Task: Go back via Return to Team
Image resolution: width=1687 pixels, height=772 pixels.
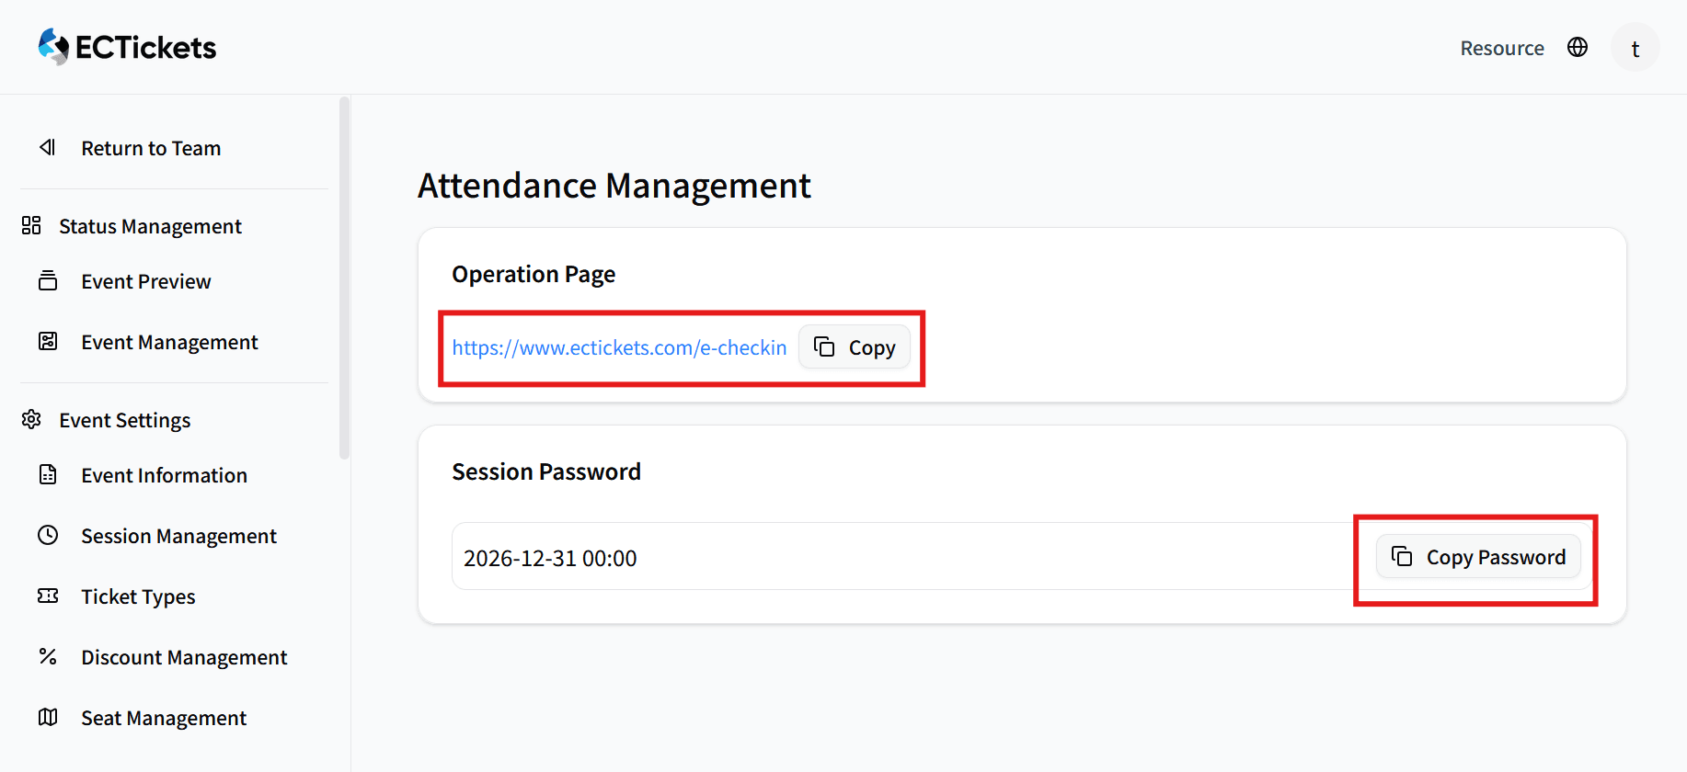Action: click(151, 148)
